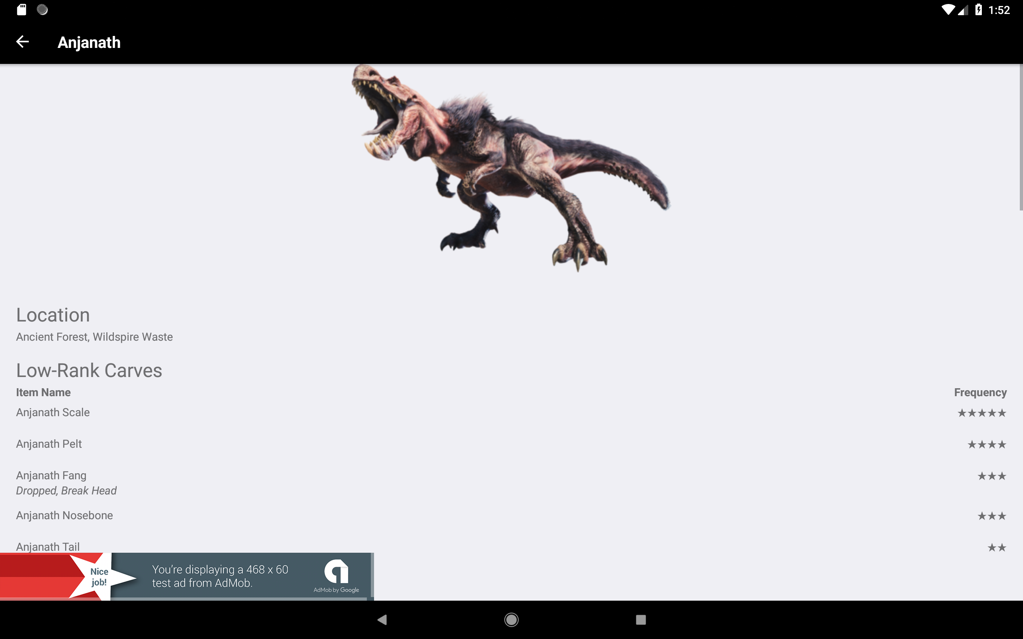Viewport: 1023px width, 639px height.
Task: Tap the two-star frequency for Anjanath Tail
Action: (x=997, y=548)
